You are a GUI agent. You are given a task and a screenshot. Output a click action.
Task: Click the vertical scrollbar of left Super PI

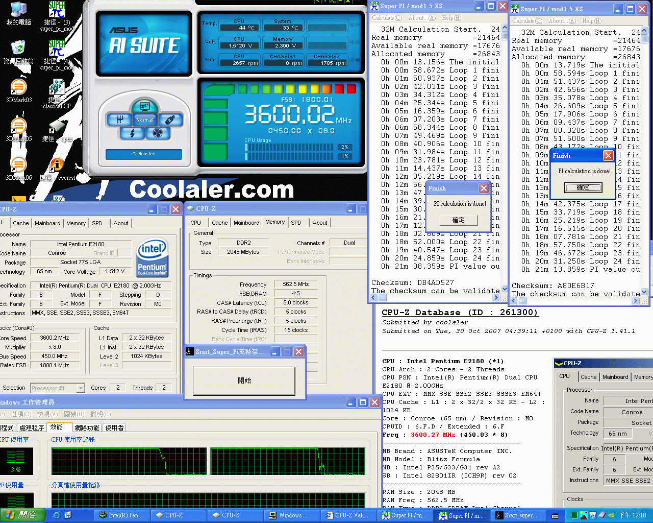point(504,158)
